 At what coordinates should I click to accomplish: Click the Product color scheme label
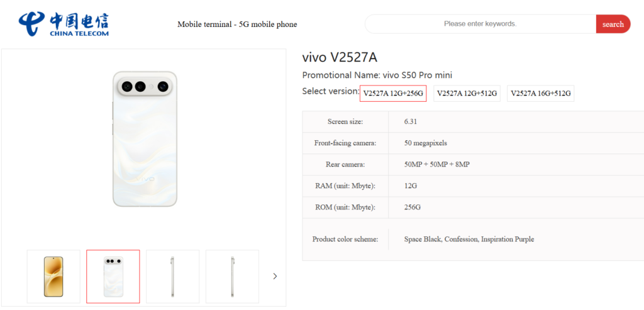point(345,239)
